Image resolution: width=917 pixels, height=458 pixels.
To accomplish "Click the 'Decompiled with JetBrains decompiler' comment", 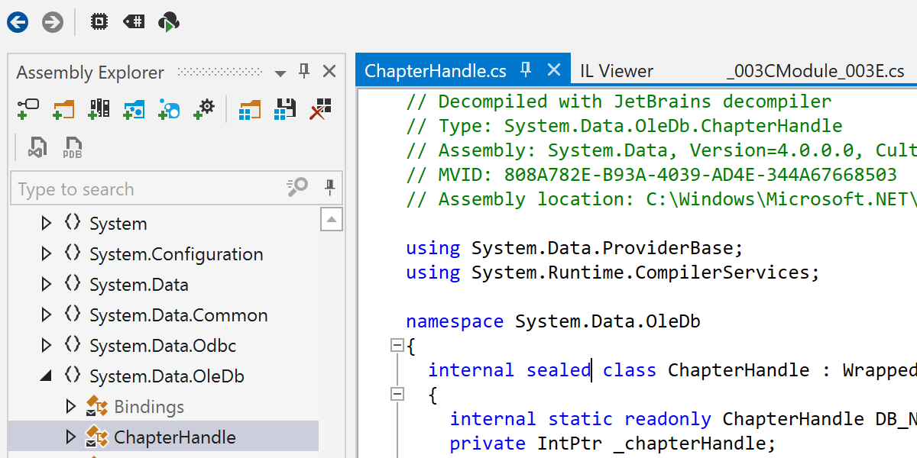I will click(x=619, y=102).
